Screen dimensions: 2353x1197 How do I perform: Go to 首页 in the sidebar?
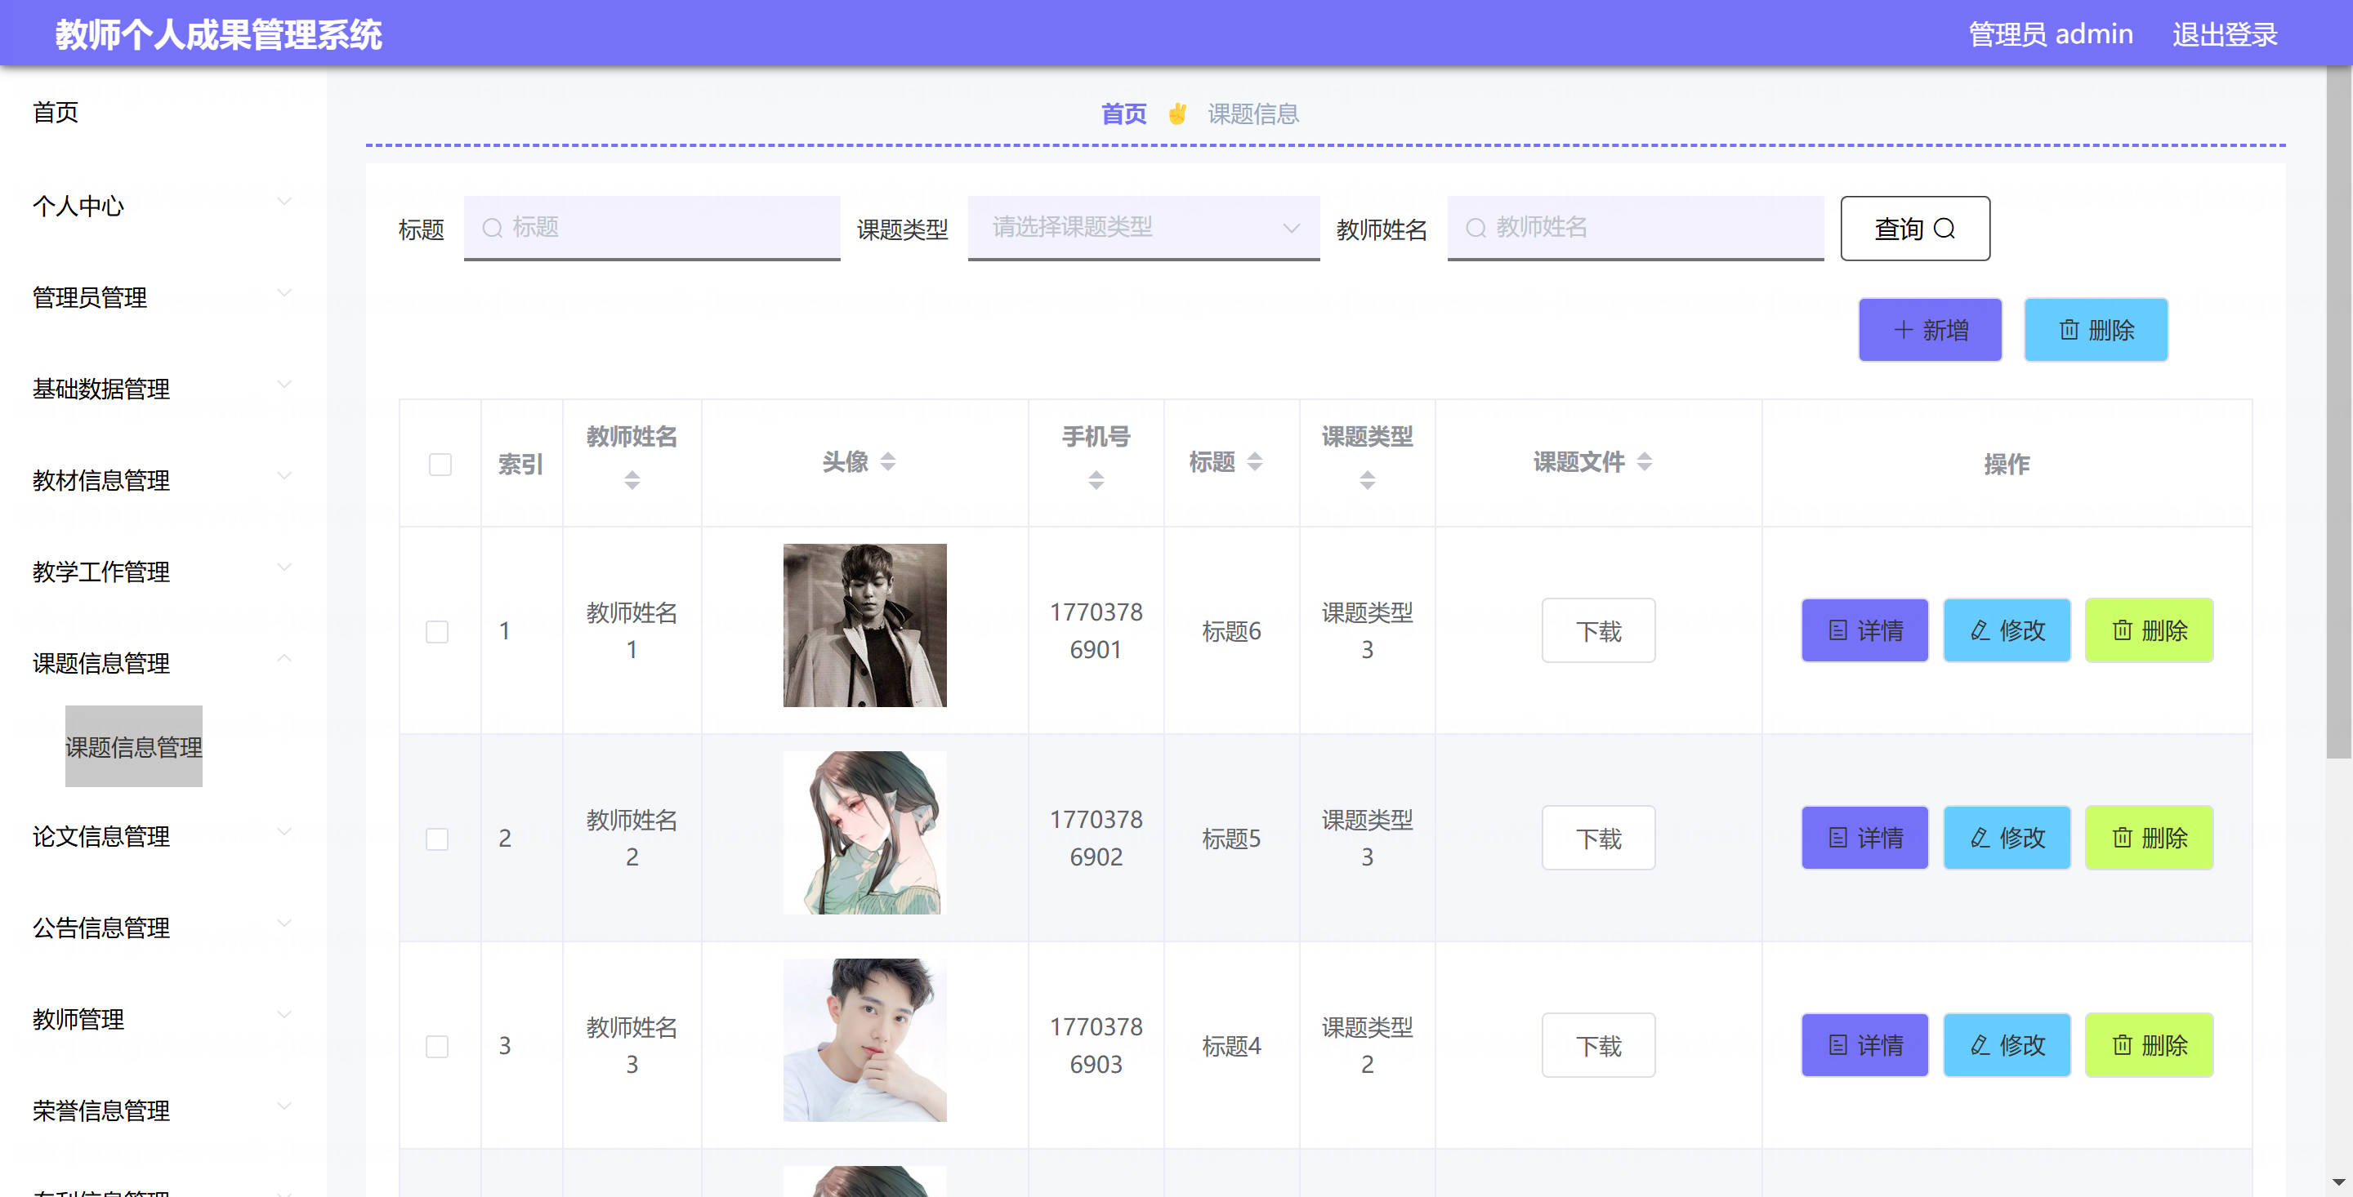pos(56,111)
